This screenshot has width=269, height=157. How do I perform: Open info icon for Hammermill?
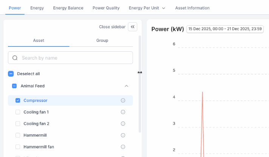click(x=123, y=135)
